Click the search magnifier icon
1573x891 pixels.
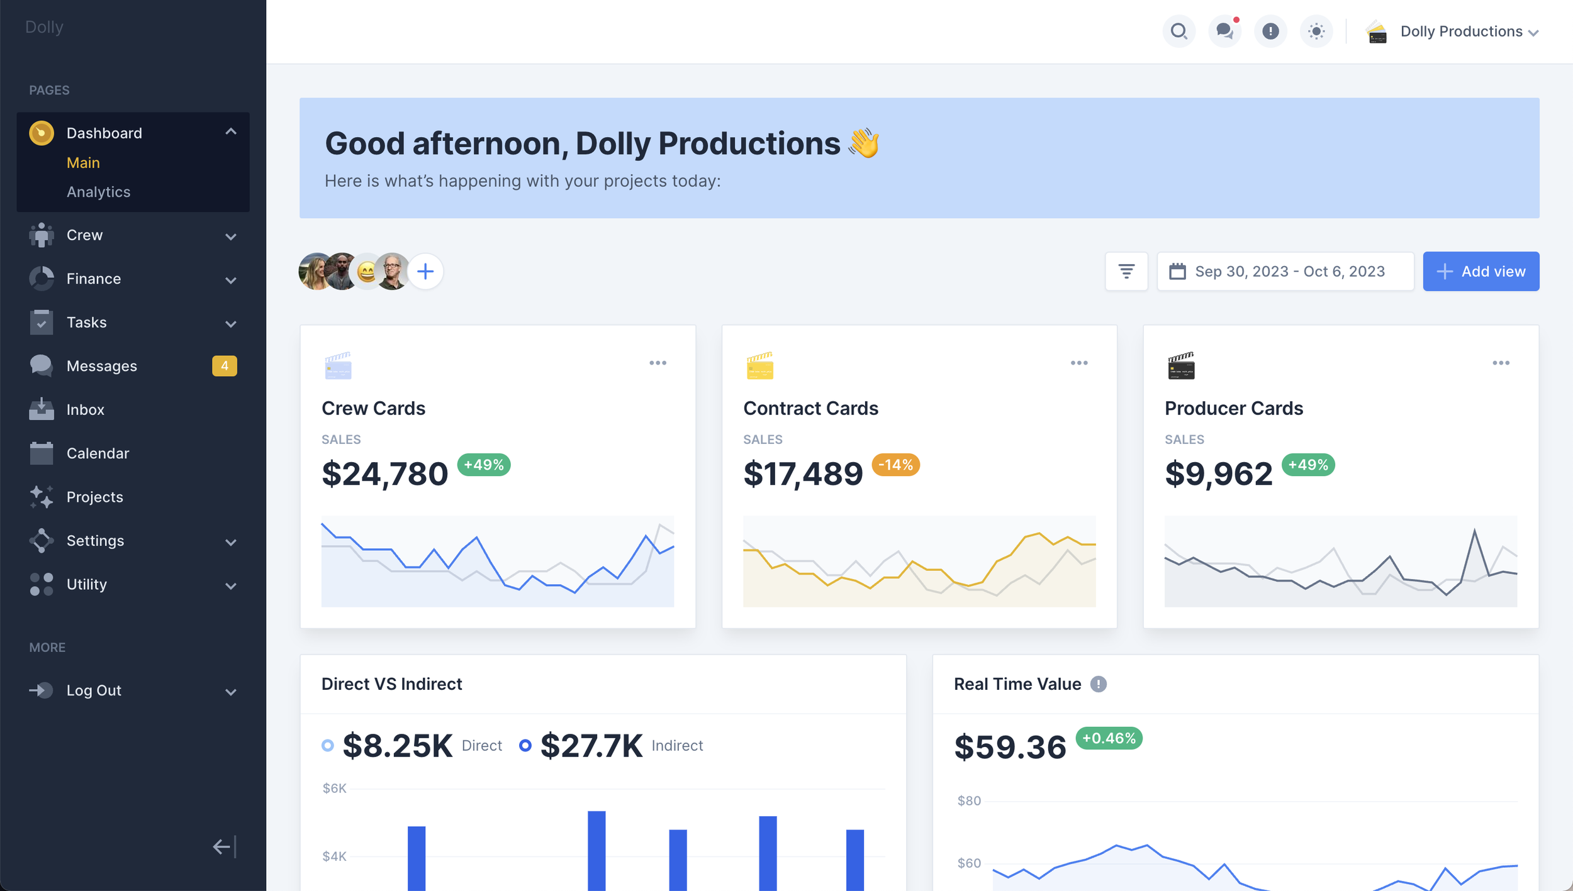(x=1178, y=31)
